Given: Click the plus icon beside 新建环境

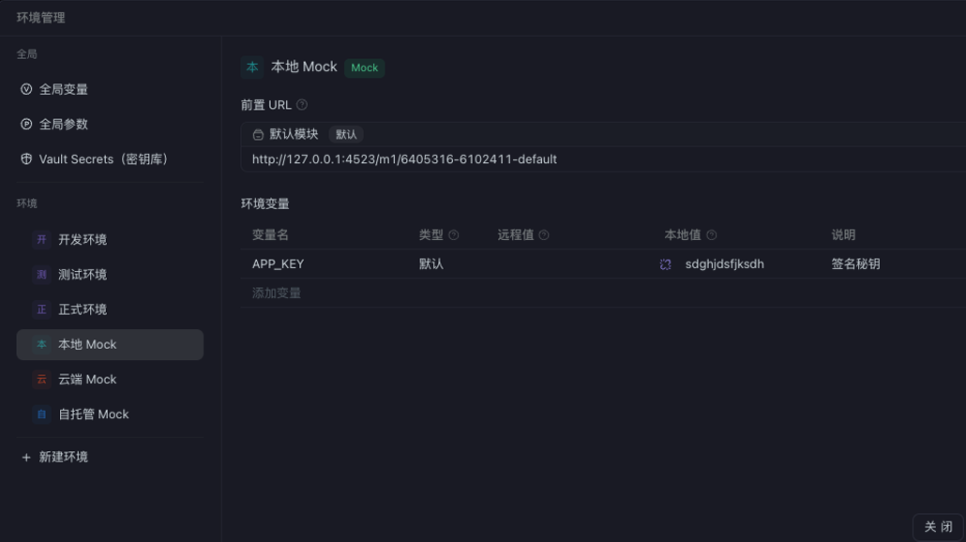Looking at the screenshot, I should point(26,458).
